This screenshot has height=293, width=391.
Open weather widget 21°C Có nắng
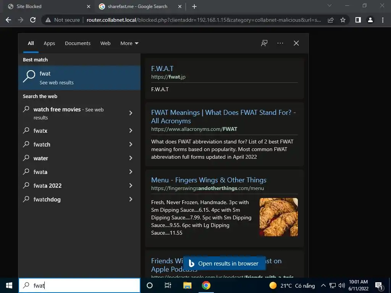[292, 285]
